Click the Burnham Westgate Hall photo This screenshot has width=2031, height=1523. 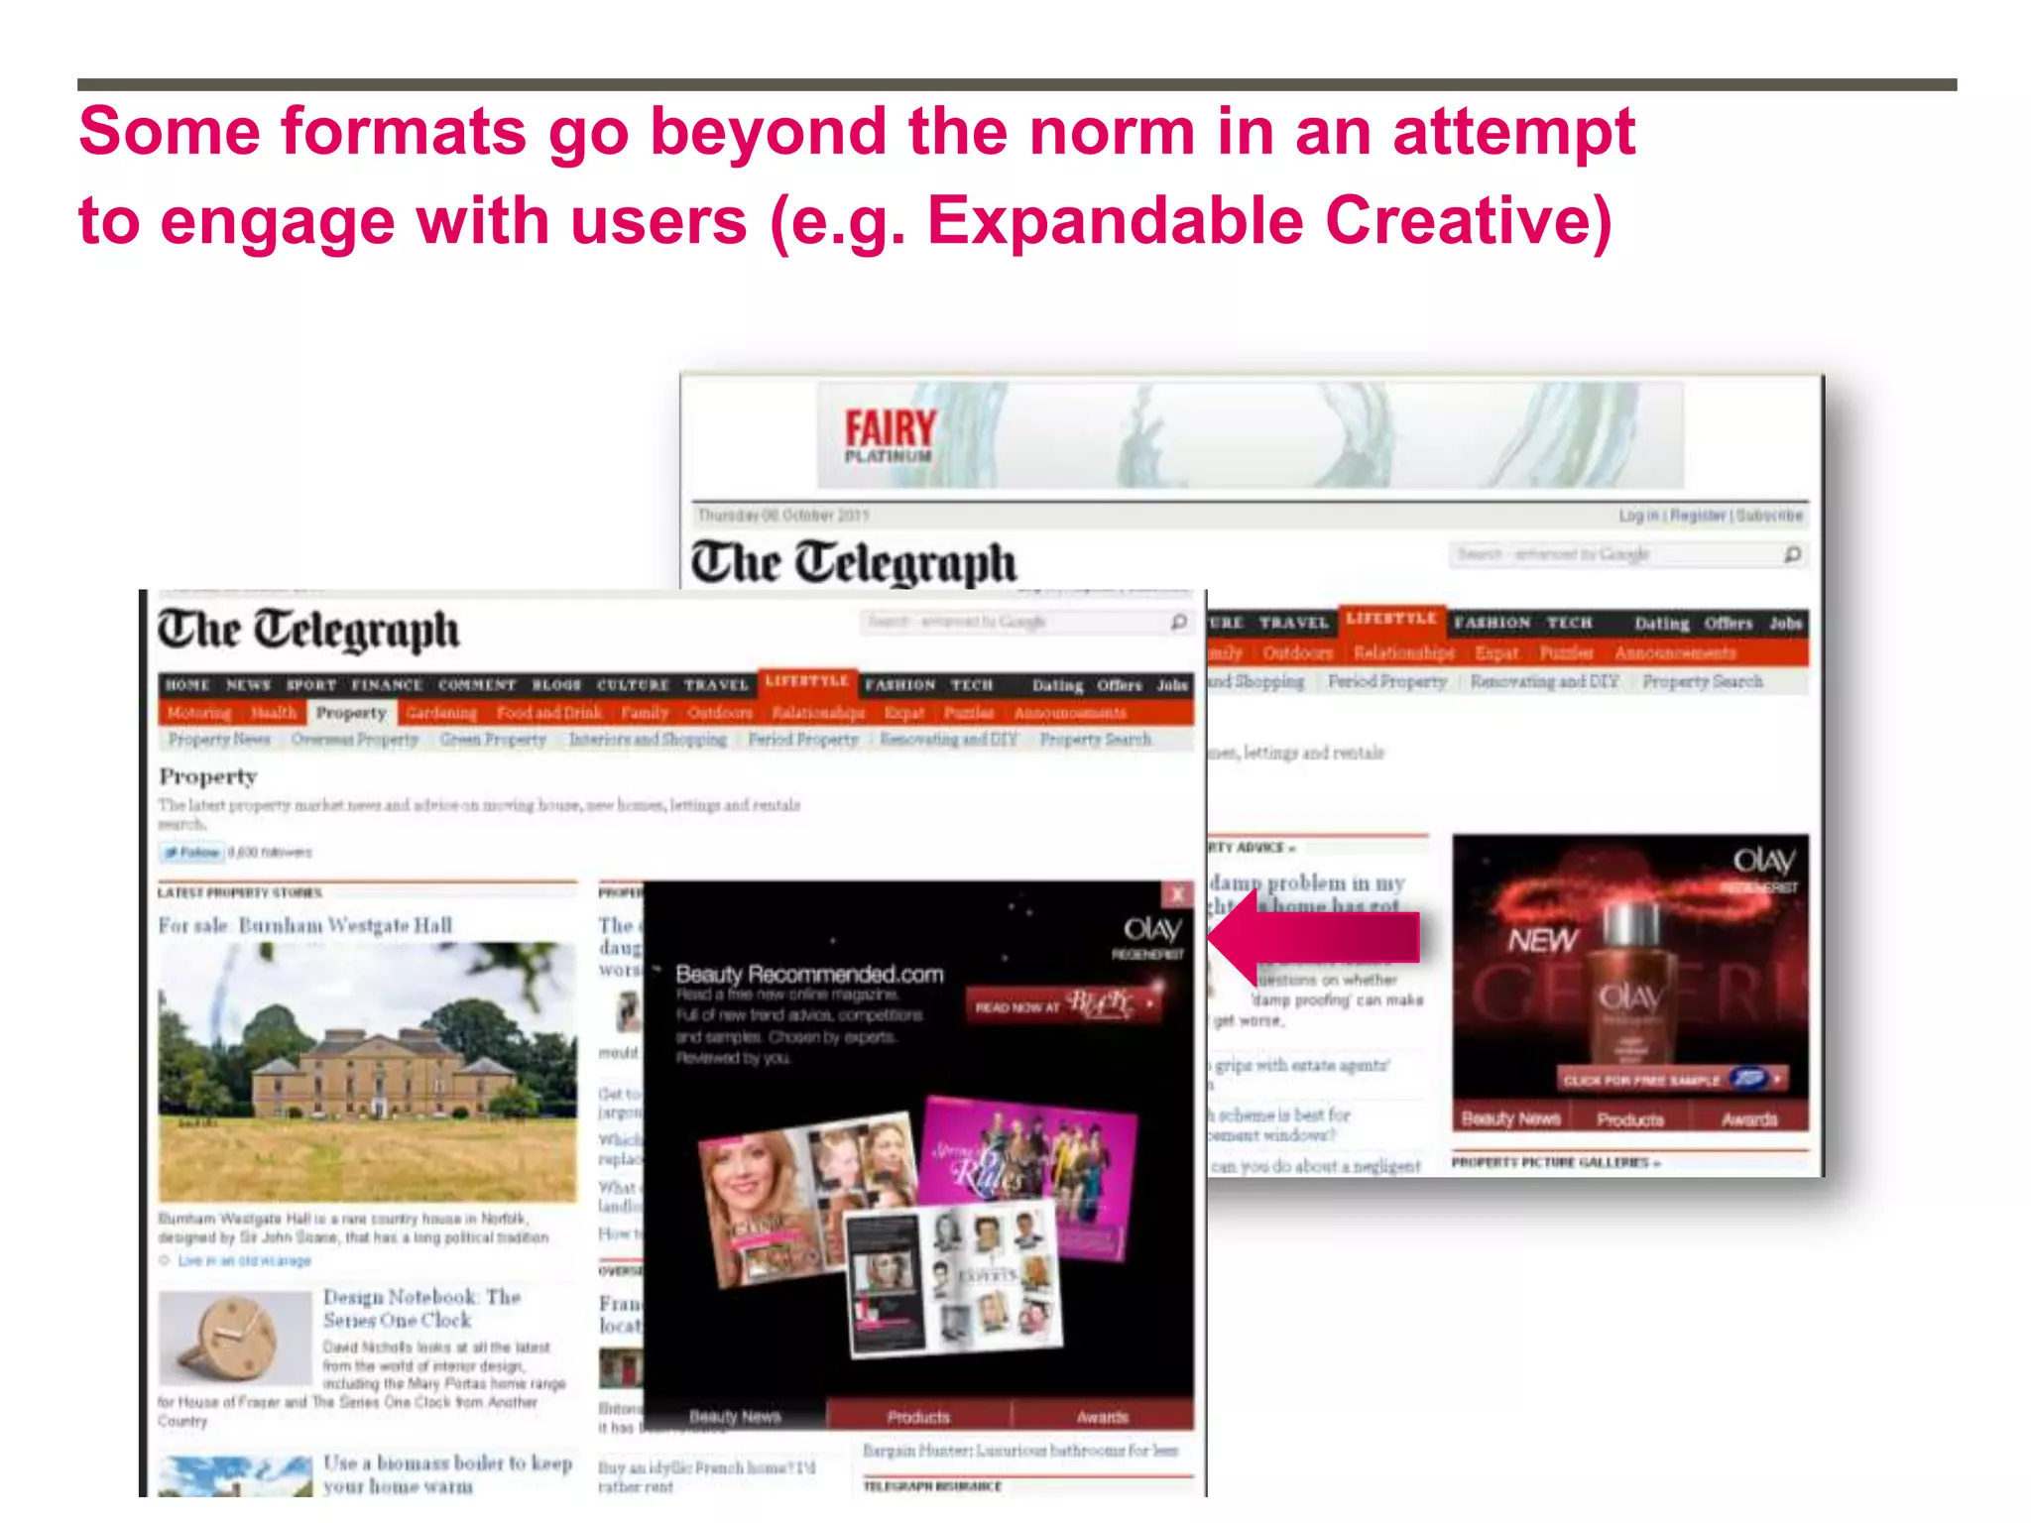click(x=367, y=1072)
